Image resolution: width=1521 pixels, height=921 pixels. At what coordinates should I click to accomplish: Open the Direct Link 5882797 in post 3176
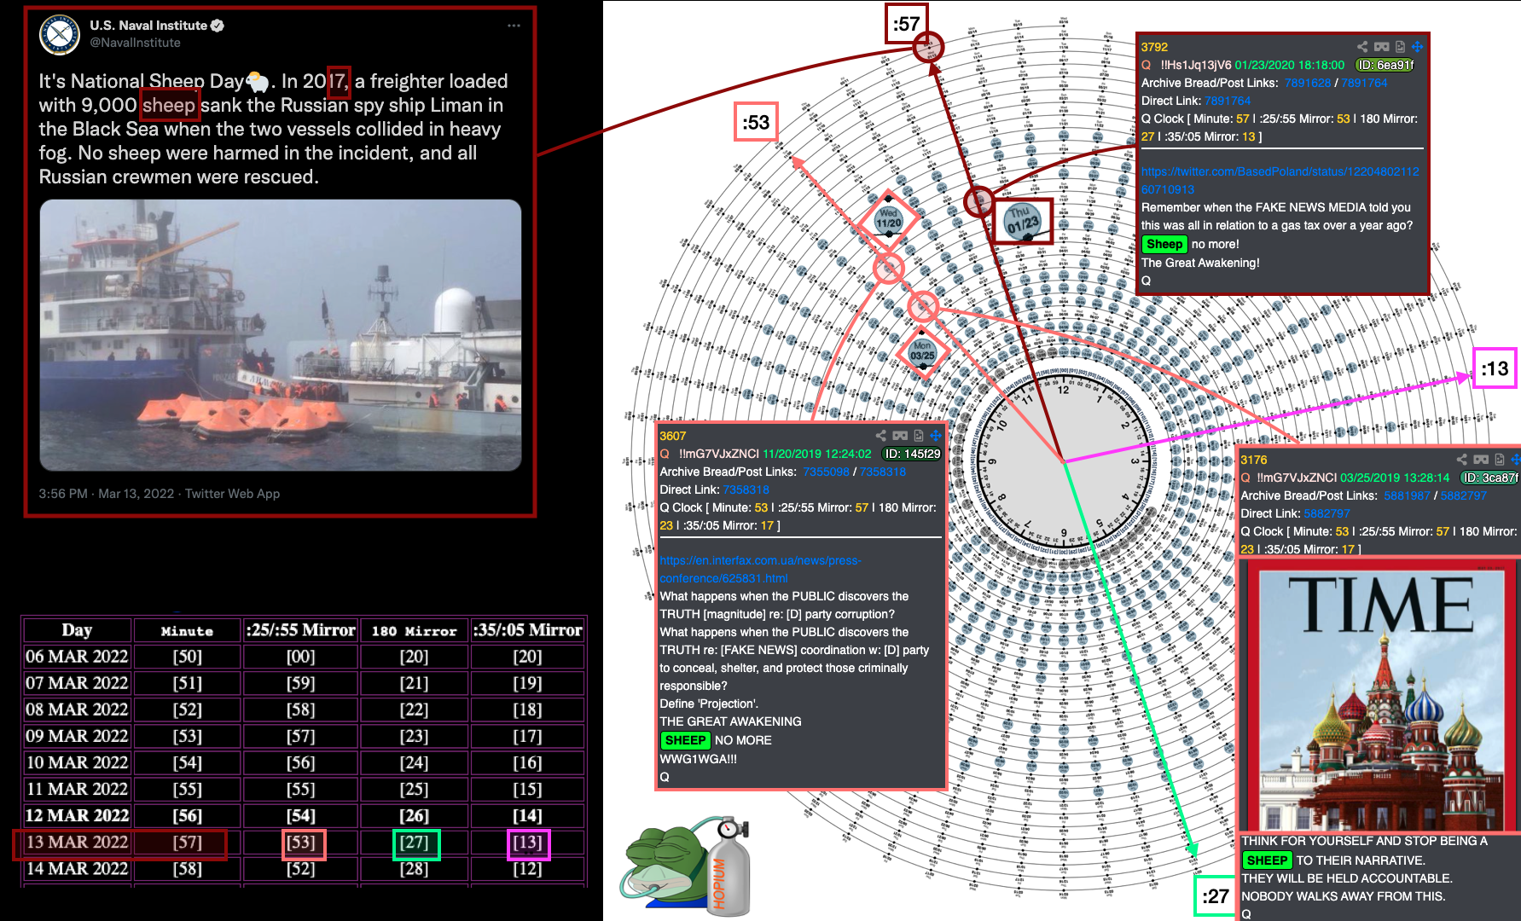(1327, 513)
